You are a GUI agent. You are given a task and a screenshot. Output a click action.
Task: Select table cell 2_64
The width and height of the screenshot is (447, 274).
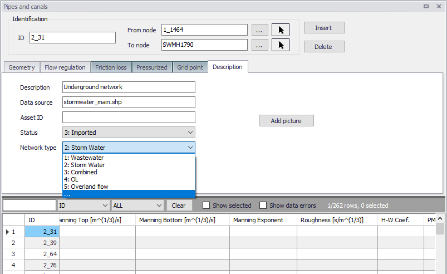pos(42,254)
